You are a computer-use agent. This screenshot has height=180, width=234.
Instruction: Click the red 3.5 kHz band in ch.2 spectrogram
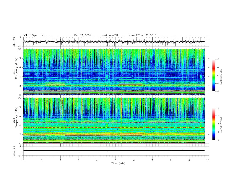114,127
